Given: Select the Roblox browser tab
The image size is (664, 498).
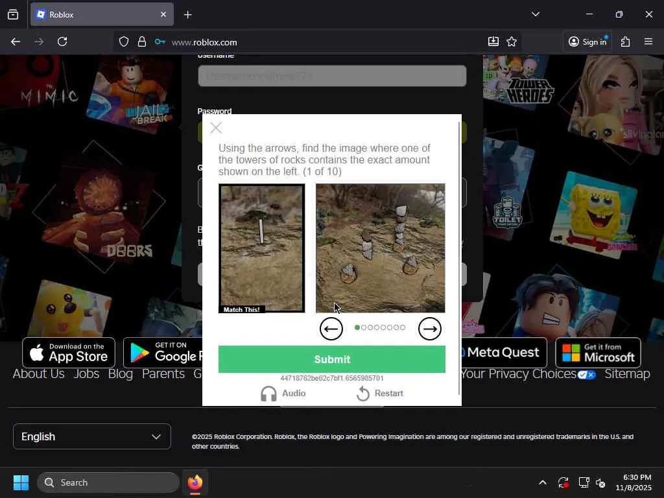Looking at the screenshot, I should [102, 14].
